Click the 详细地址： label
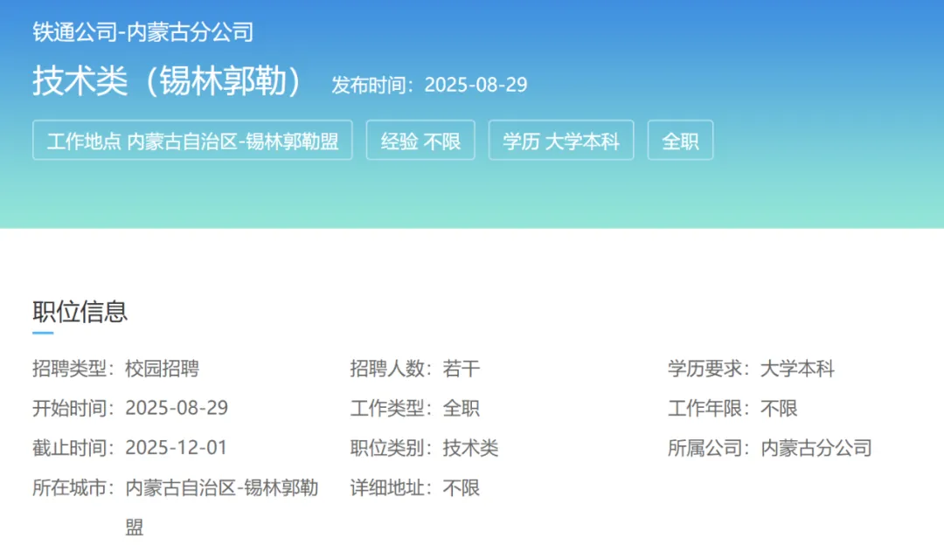The height and width of the screenshot is (545, 944). (392, 487)
